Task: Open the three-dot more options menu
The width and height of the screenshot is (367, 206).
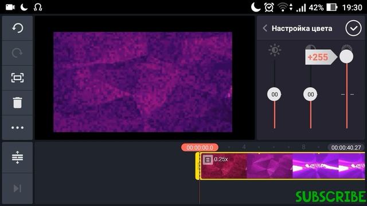Action: click(17, 128)
